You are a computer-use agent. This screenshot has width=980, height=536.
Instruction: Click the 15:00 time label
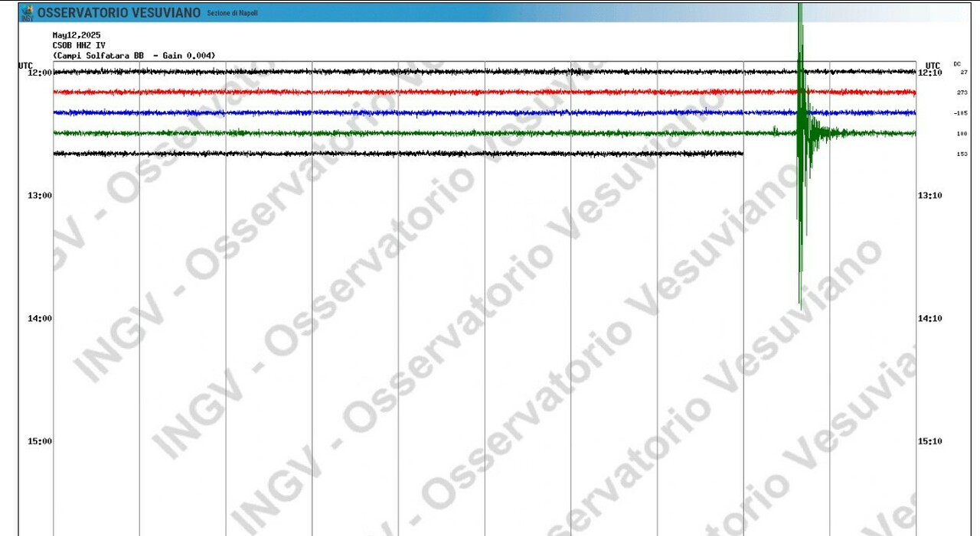[x=39, y=442]
